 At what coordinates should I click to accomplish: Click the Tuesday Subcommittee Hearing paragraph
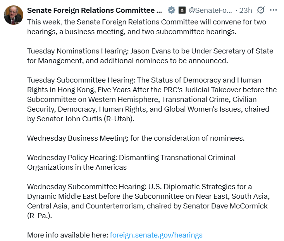152,100
